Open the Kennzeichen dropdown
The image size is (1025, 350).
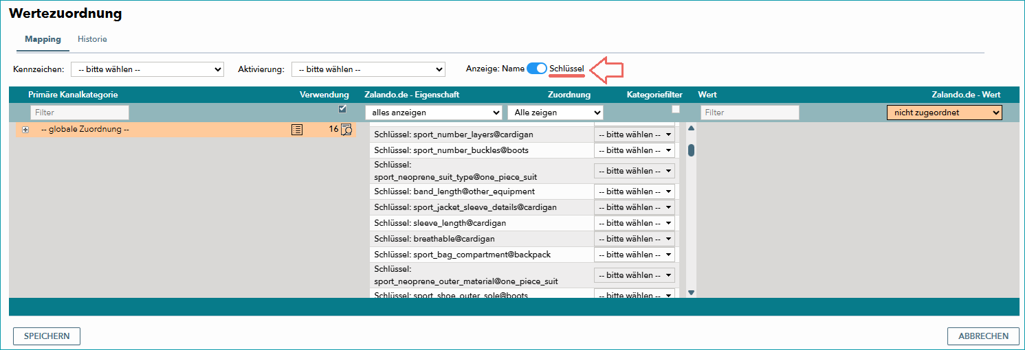coord(148,69)
